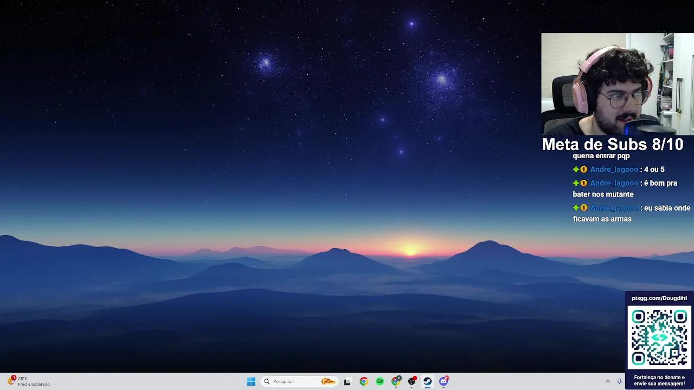Image resolution: width=694 pixels, height=390 pixels.
Task: Open Discord from the taskbar
Action: [x=444, y=381]
